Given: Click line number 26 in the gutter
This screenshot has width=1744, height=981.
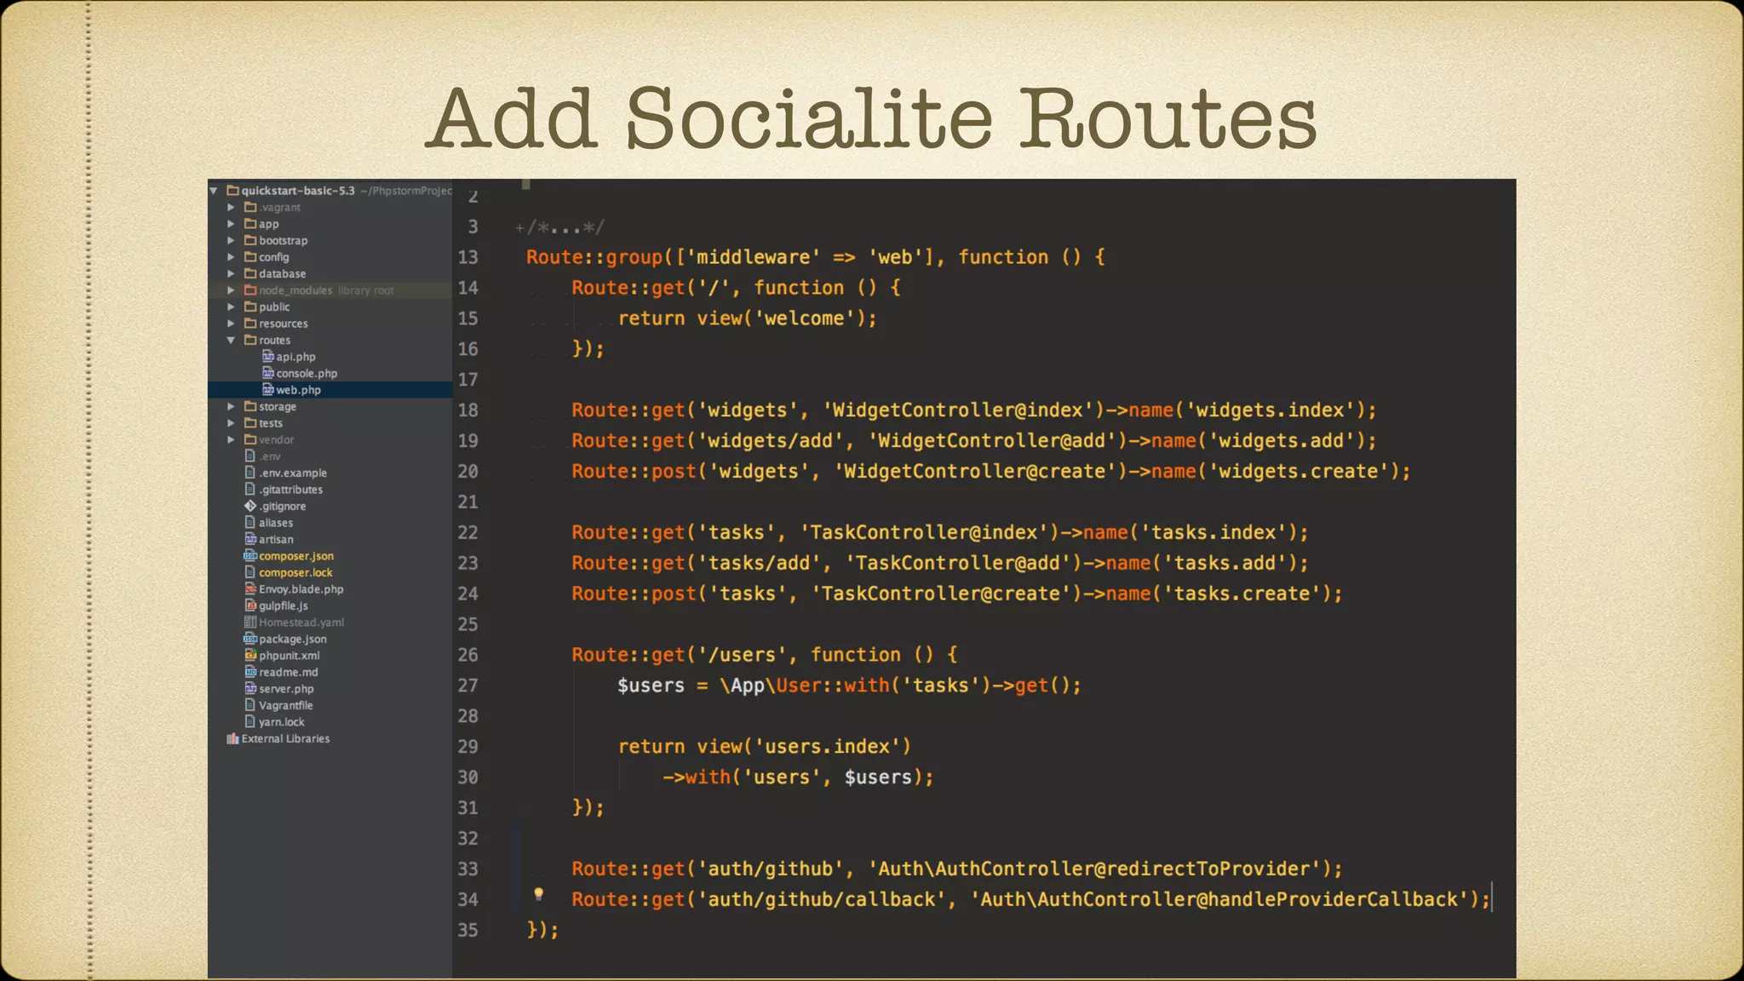Looking at the screenshot, I should point(468,655).
